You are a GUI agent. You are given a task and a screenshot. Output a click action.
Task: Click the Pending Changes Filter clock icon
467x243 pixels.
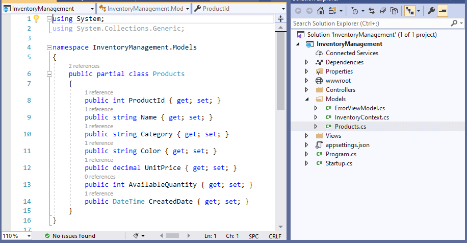[355, 11]
